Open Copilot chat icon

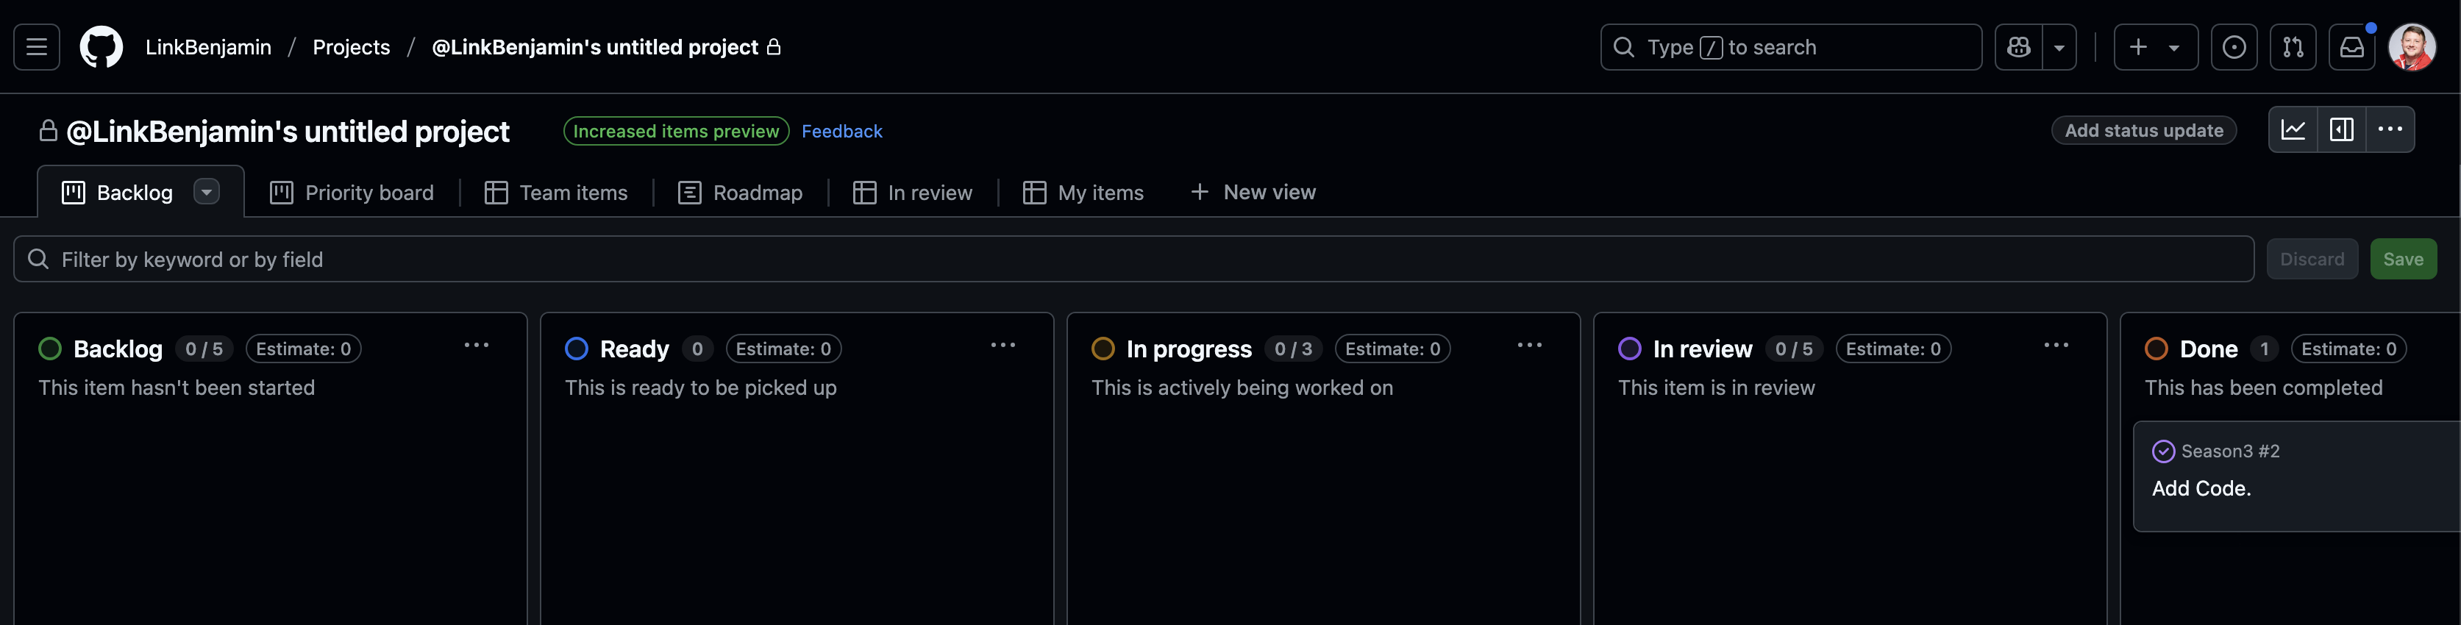tap(2019, 47)
